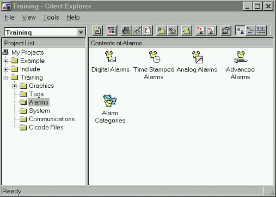The image size is (276, 197).
Task: Switch to small icons view
Action: pos(251,30)
